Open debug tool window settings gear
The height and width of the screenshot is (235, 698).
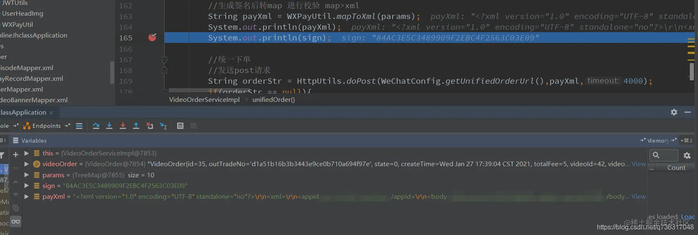click(x=674, y=112)
